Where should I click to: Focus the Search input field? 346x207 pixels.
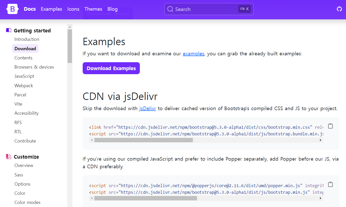coord(209,9)
